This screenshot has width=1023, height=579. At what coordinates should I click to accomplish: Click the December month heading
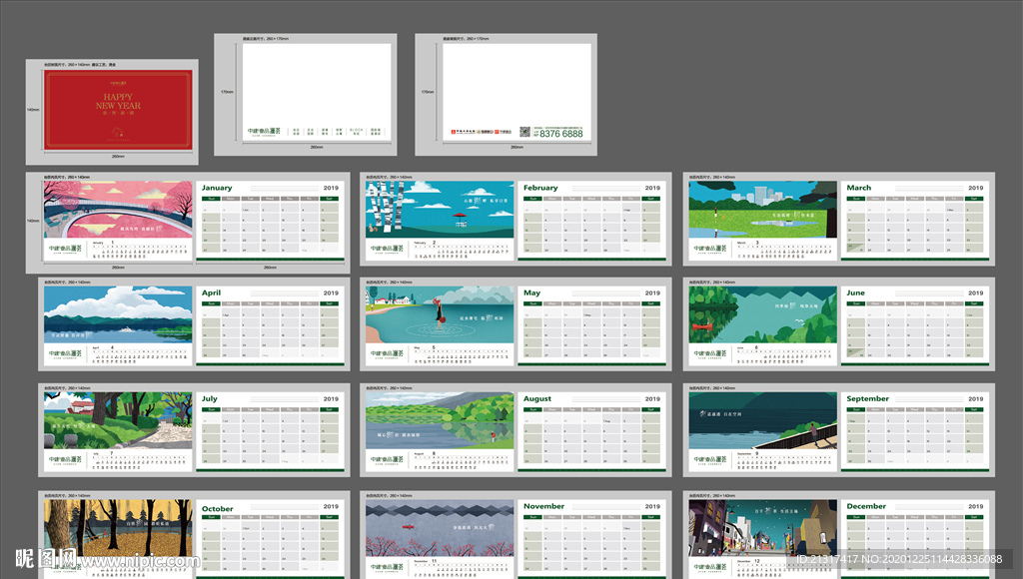866,507
